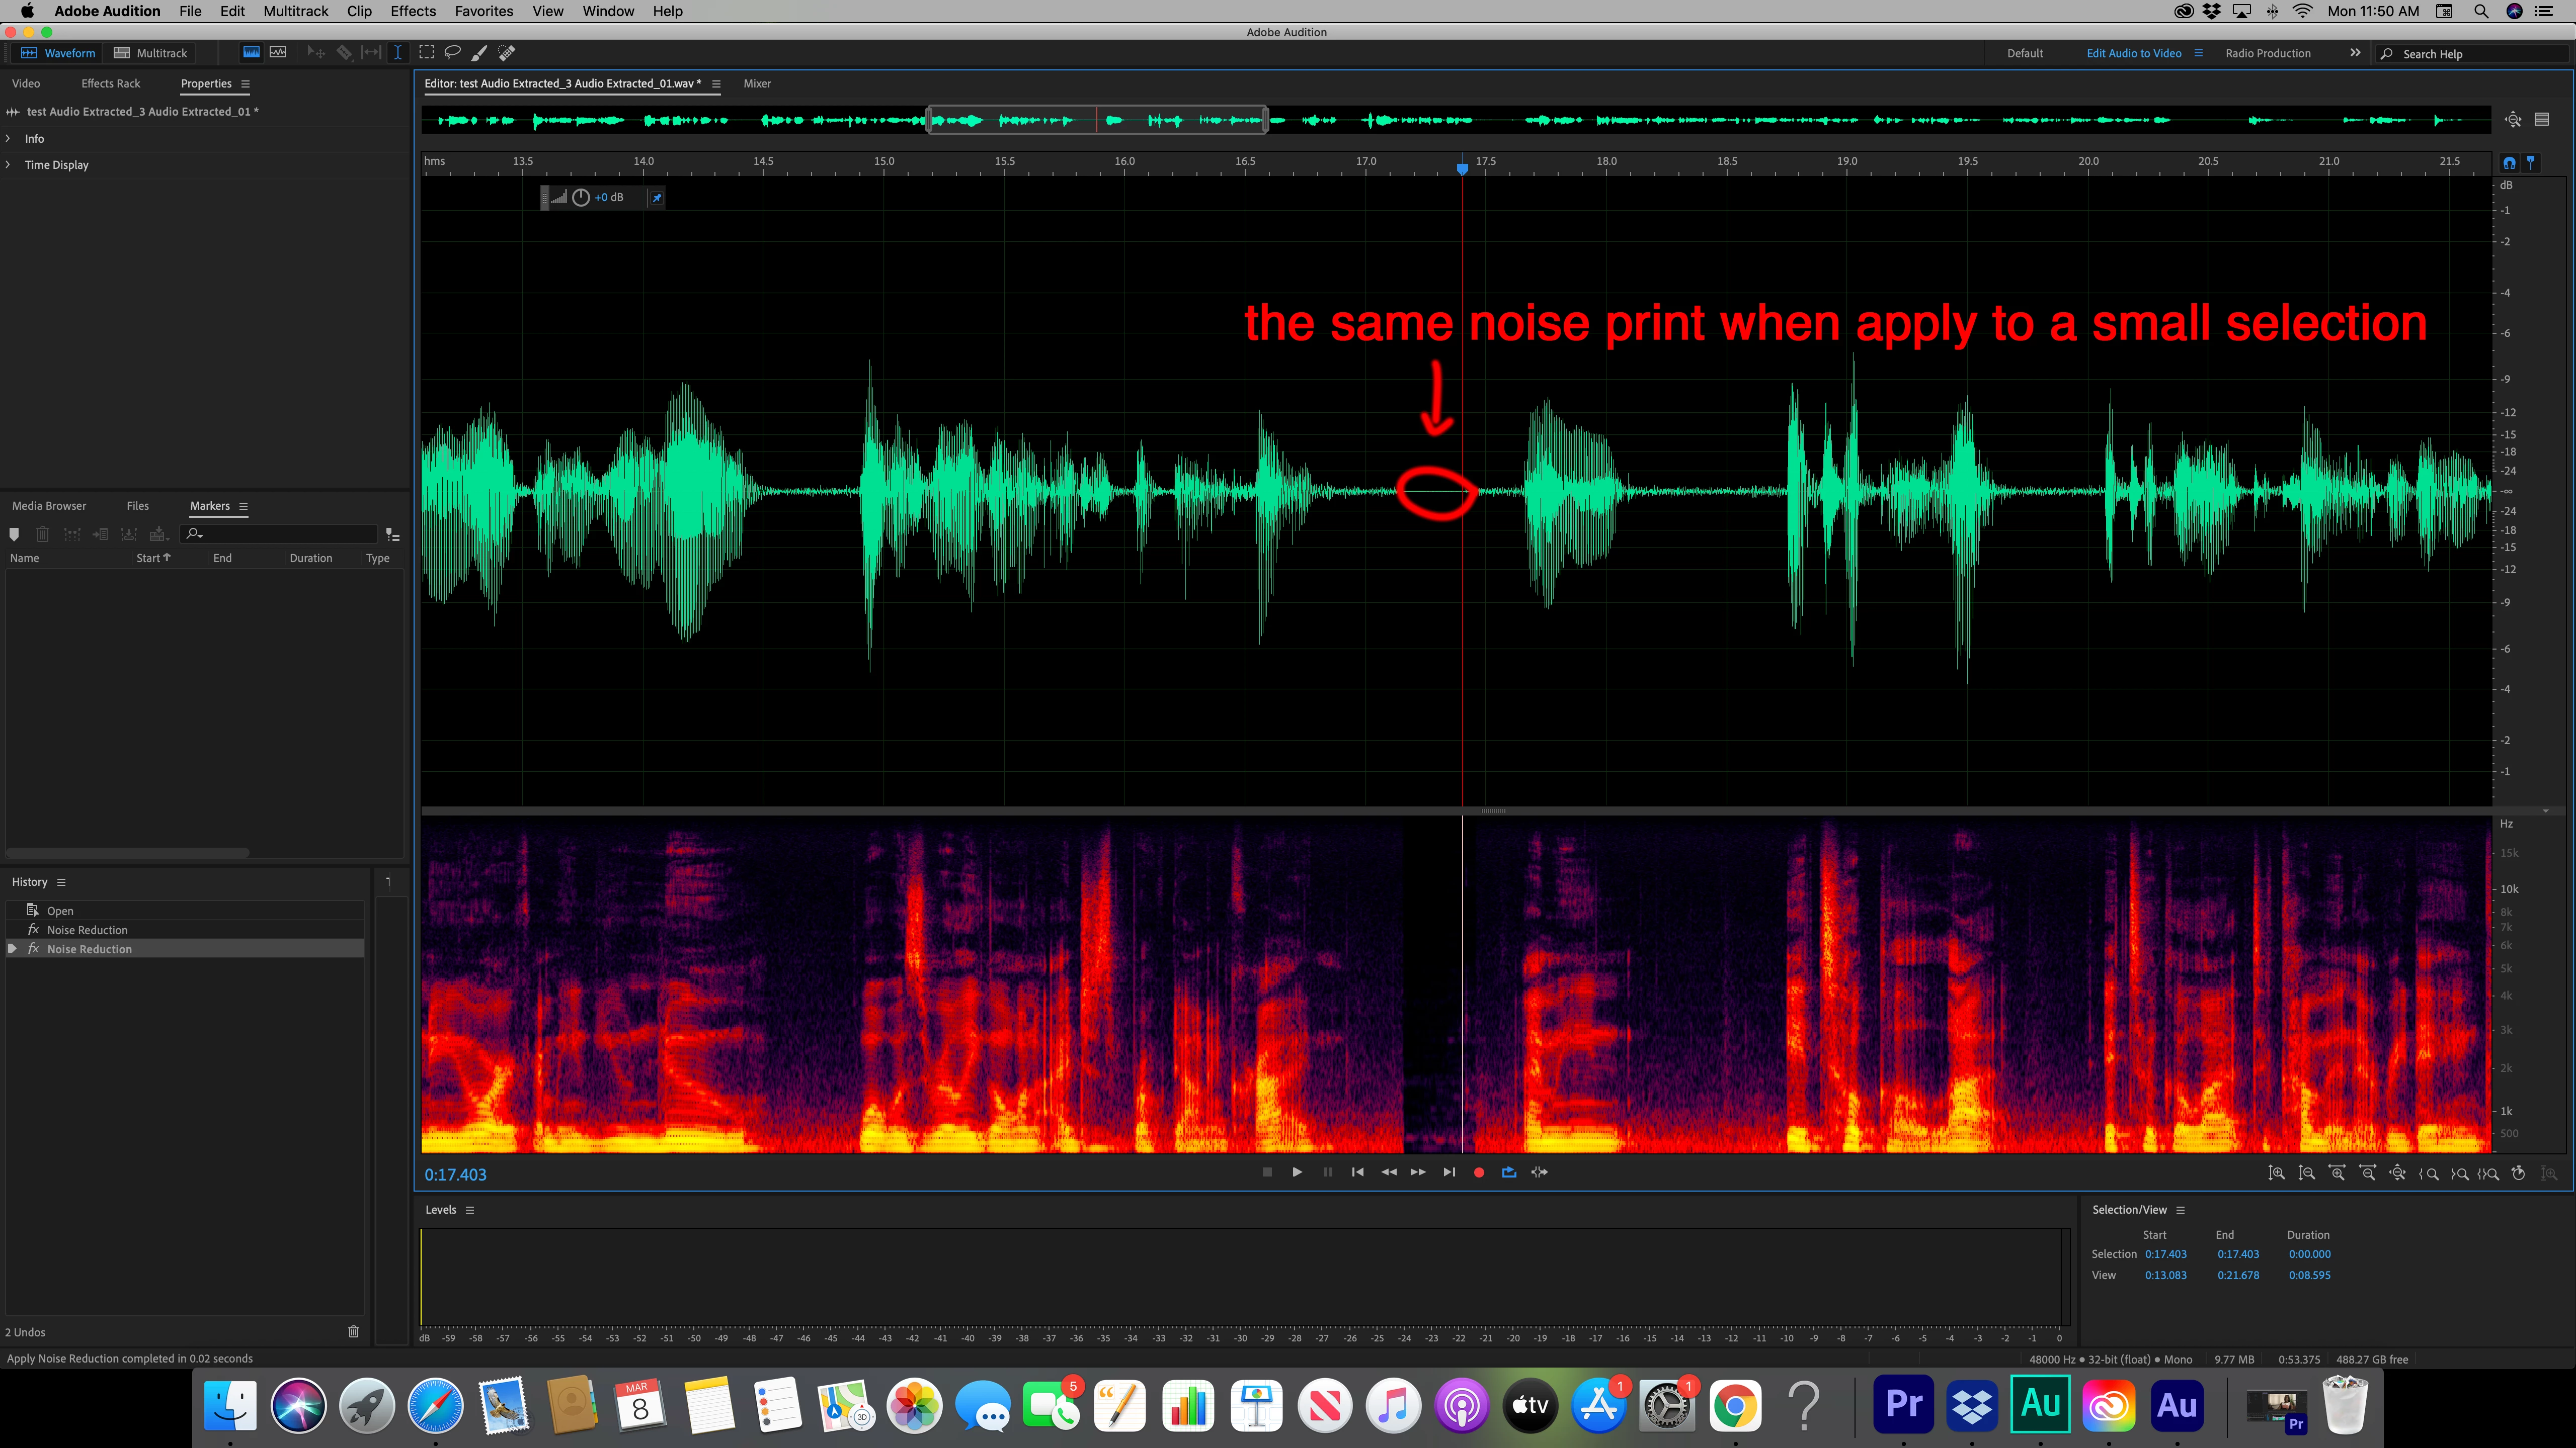This screenshot has width=2576, height=1448.
Task: Select the first Noise Reduction history entry
Action: click(87, 930)
